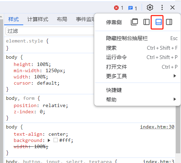This screenshot has height=163, width=181.
Task: Click the width: 100% declaration under min-width
Action: tap(31, 77)
